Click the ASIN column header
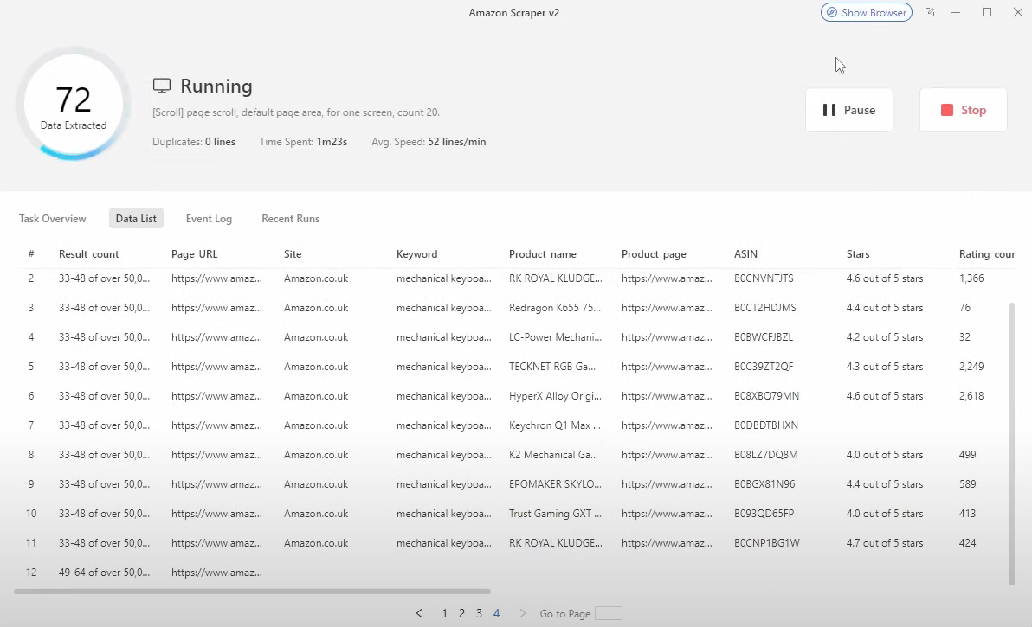 pyautogui.click(x=745, y=253)
